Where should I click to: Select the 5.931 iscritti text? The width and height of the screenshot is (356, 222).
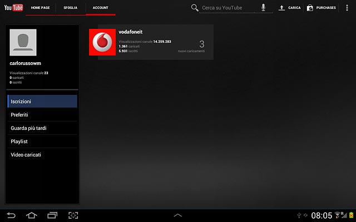[x=128, y=51]
